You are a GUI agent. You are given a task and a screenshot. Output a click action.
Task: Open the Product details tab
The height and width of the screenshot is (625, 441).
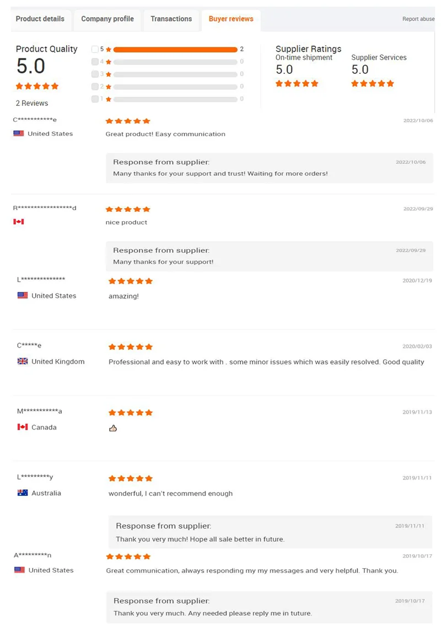[40, 19]
